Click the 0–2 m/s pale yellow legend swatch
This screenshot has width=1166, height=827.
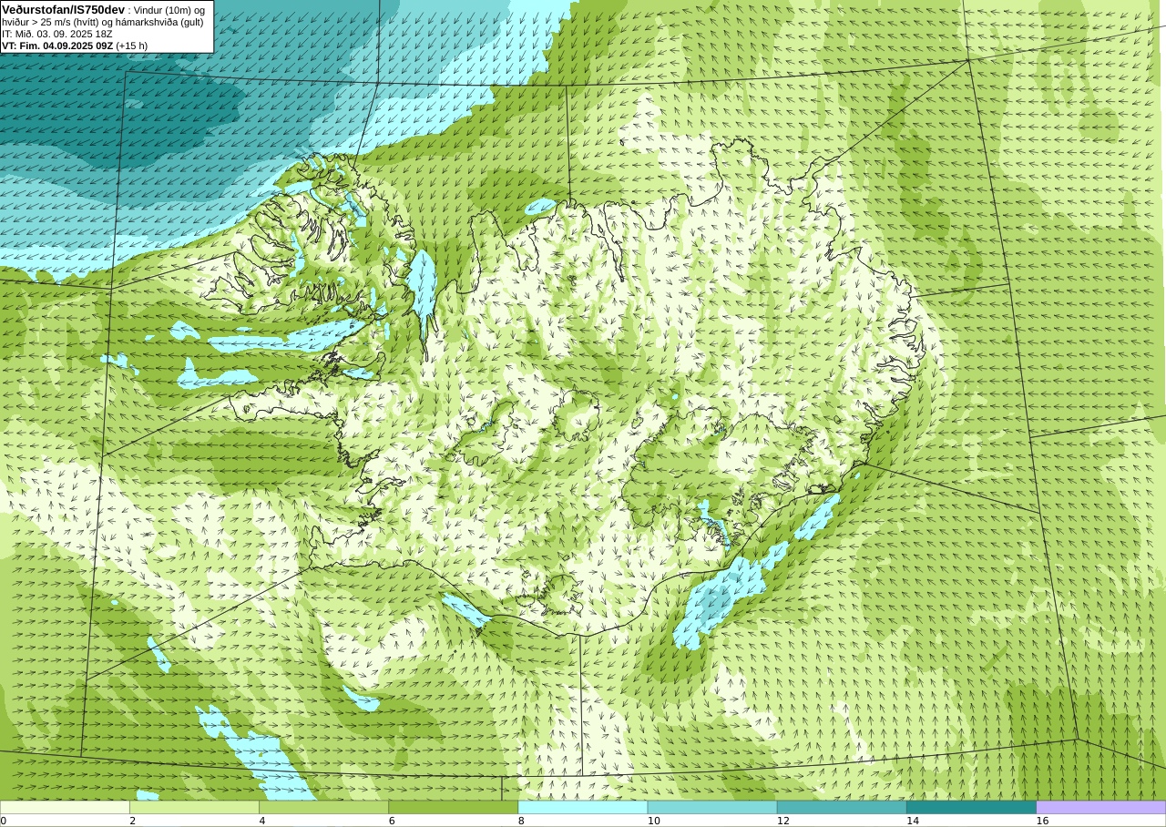[65, 807]
